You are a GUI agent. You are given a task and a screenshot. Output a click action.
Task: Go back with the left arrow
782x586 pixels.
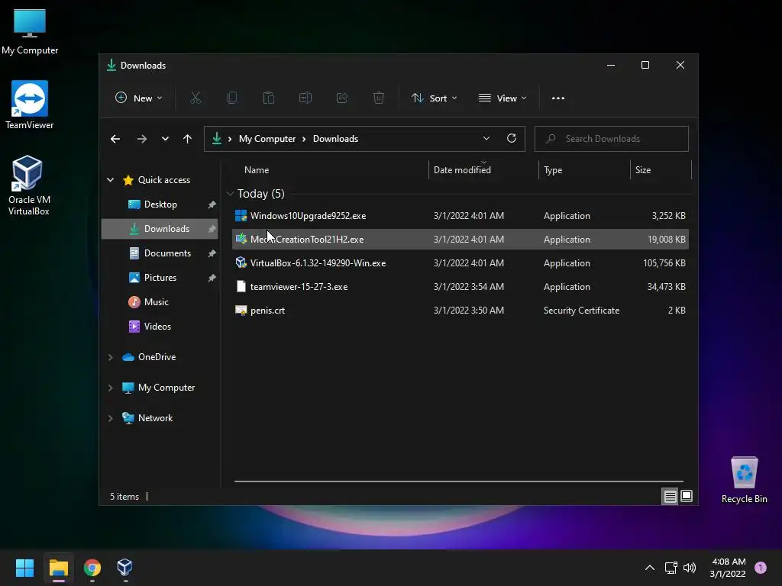(x=115, y=139)
